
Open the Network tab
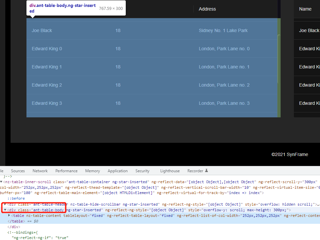pyautogui.click(x=40, y=171)
